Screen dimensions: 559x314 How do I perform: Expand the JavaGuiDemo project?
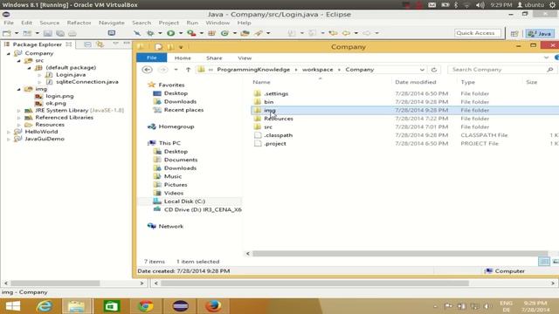(x=9, y=139)
